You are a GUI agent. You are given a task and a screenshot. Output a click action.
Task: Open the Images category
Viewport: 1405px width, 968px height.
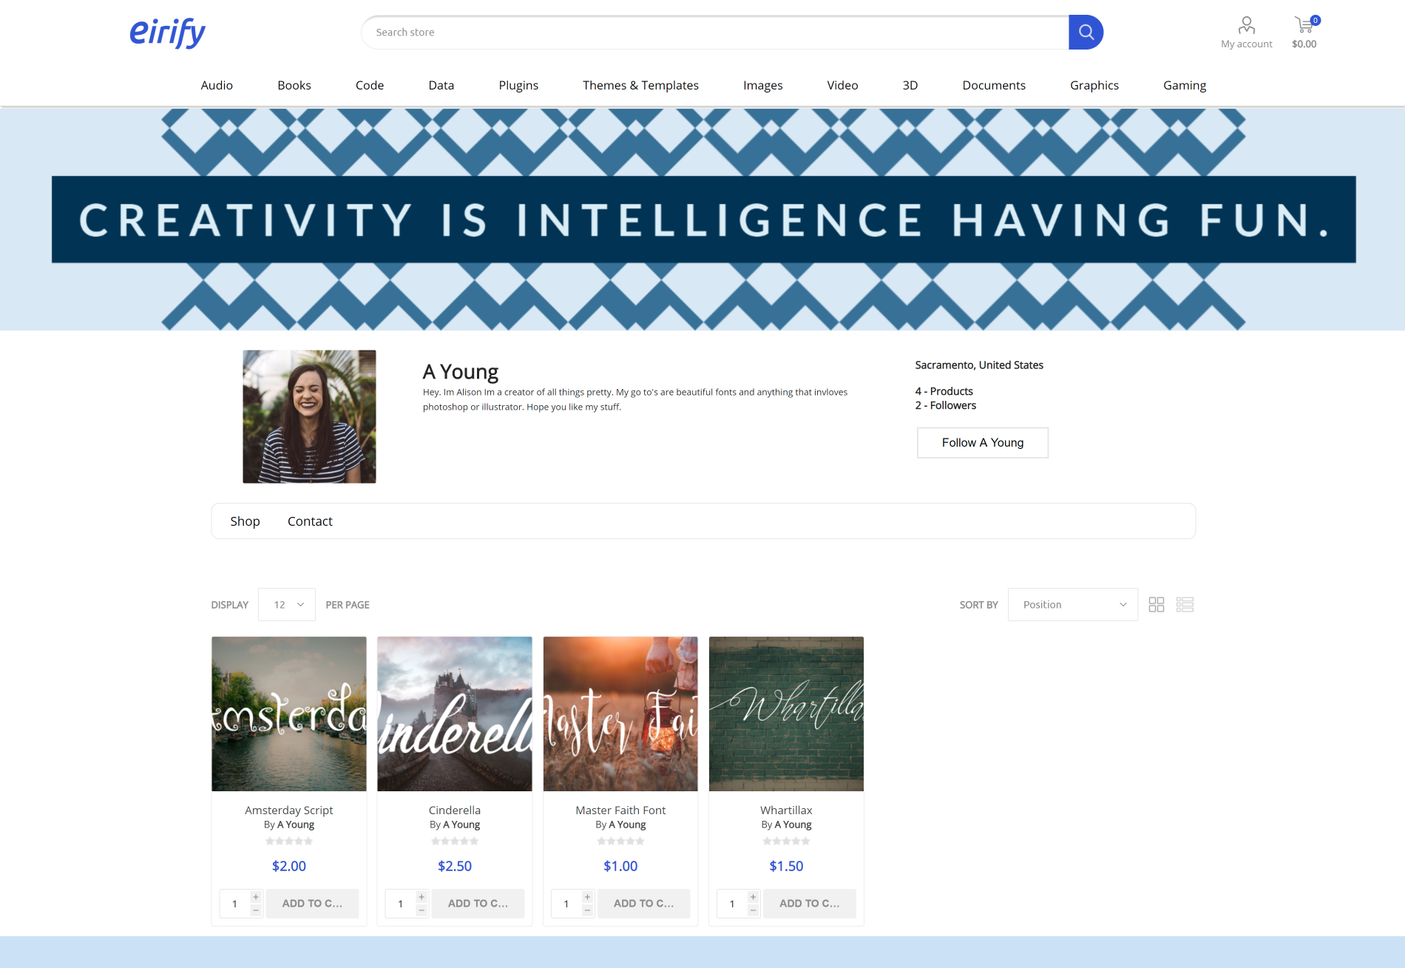(x=763, y=85)
